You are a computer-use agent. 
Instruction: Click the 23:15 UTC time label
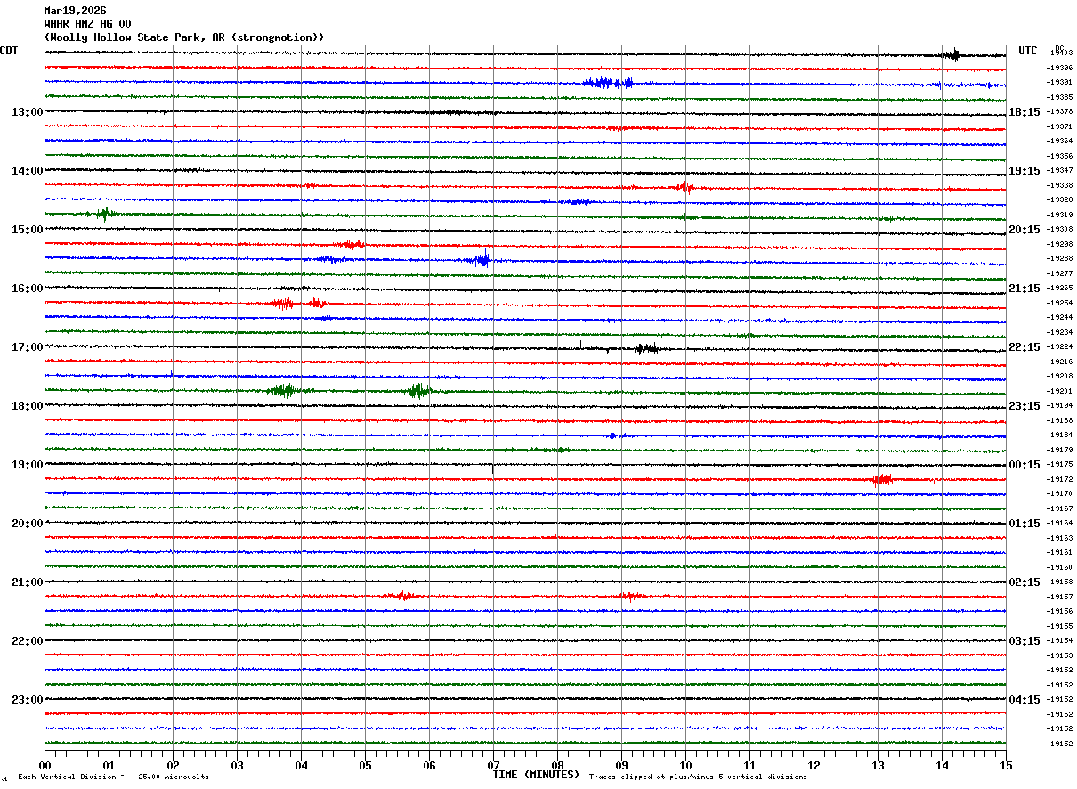(1024, 406)
